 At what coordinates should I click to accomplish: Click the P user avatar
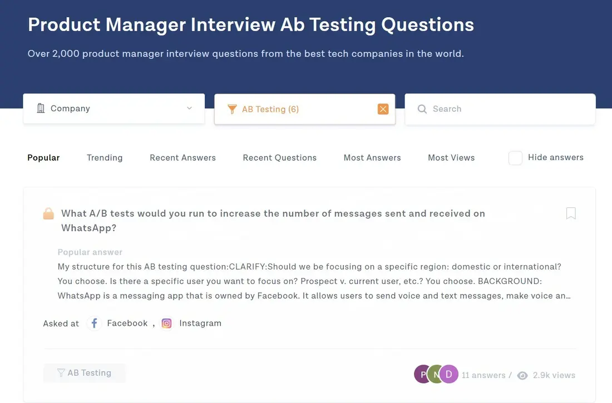tap(422, 375)
